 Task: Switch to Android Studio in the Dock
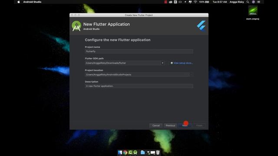(x=135, y=152)
